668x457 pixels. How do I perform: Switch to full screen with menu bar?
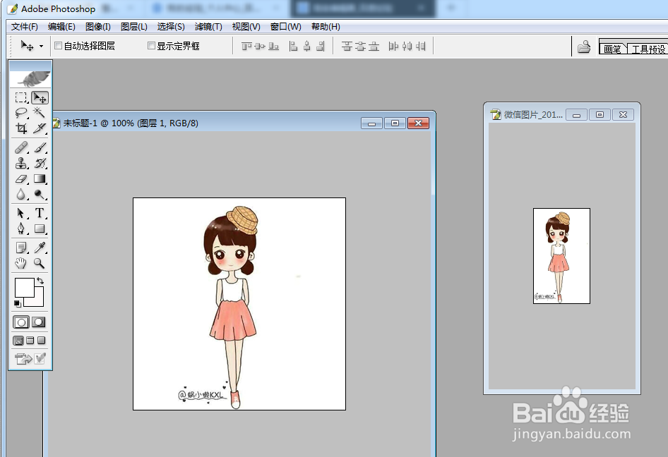pyautogui.click(x=30, y=341)
